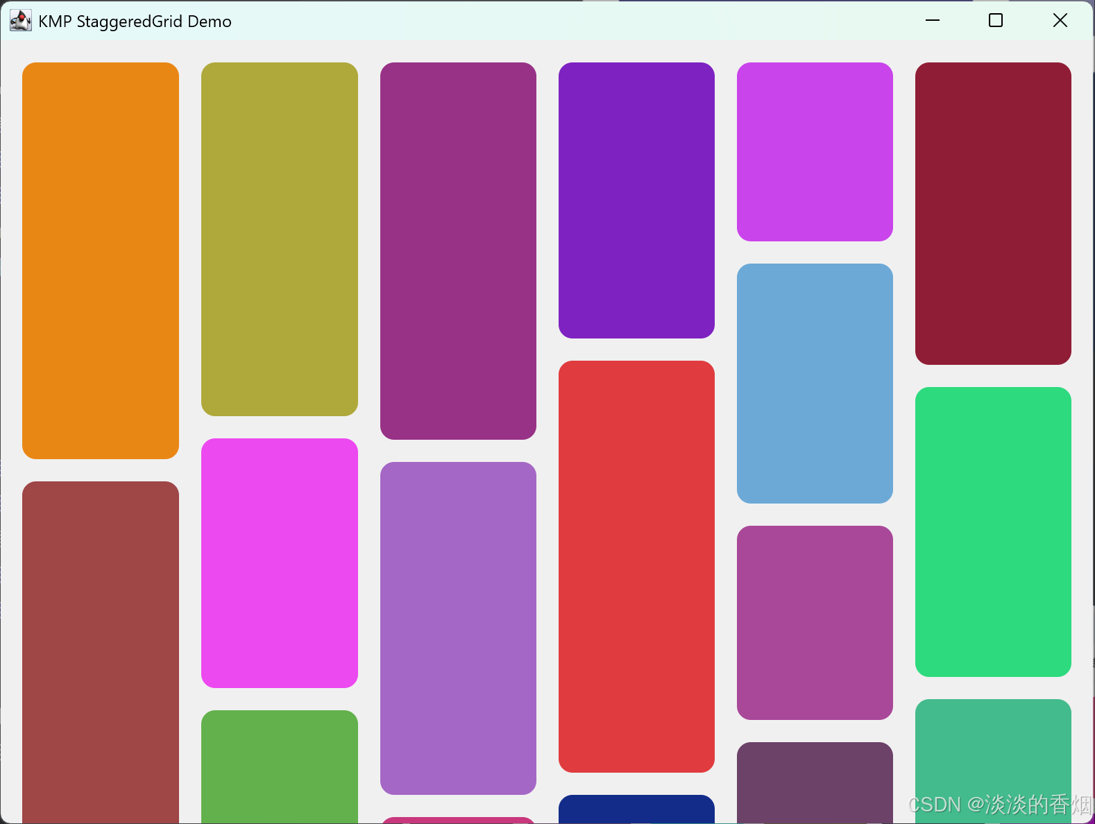Viewport: 1095px width, 824px height.
Task: Select the hot pink card below the olive card
Action: 280,563
